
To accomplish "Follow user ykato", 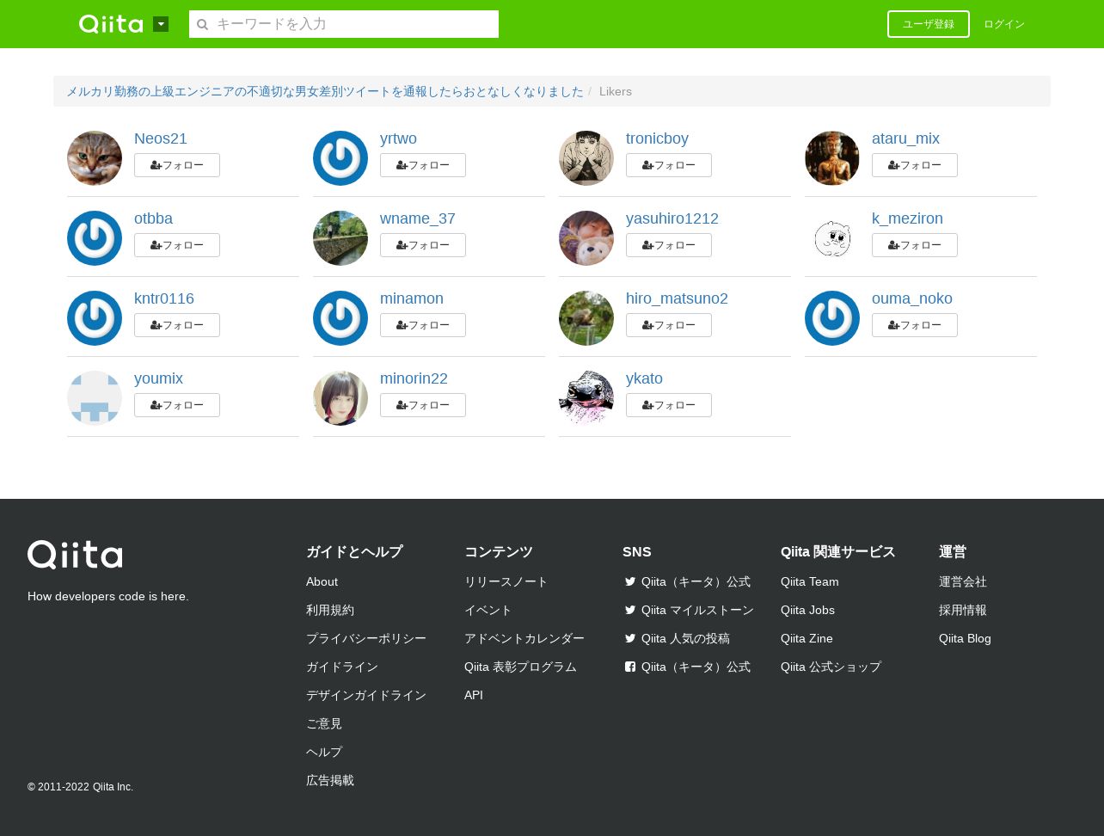I will click(669, 405).
